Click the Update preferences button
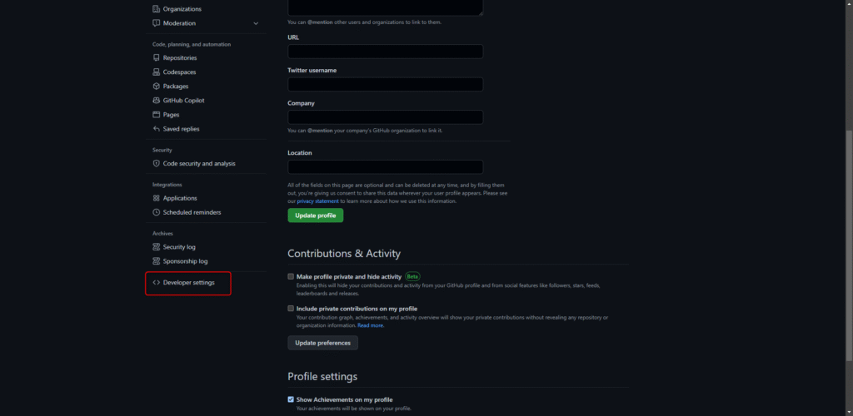This screenshot has width=853, height=416. click(322, 343)
